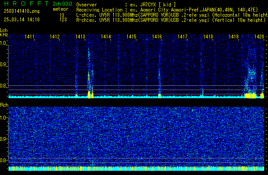Click the "Rch" channel label

pyautogui.click(x=4, y=105)
